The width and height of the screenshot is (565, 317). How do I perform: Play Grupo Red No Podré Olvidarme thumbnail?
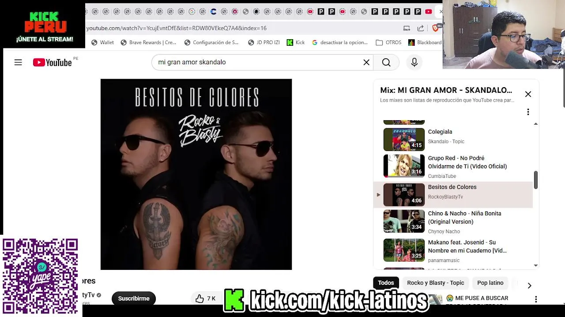tap(404, 166)
